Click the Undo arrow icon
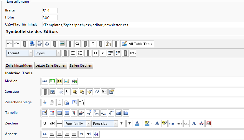244x140 pixels. click(x=9, y=44)
